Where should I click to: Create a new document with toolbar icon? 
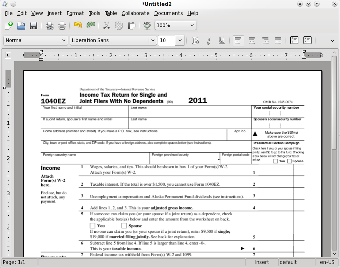(x=9, y=26)
